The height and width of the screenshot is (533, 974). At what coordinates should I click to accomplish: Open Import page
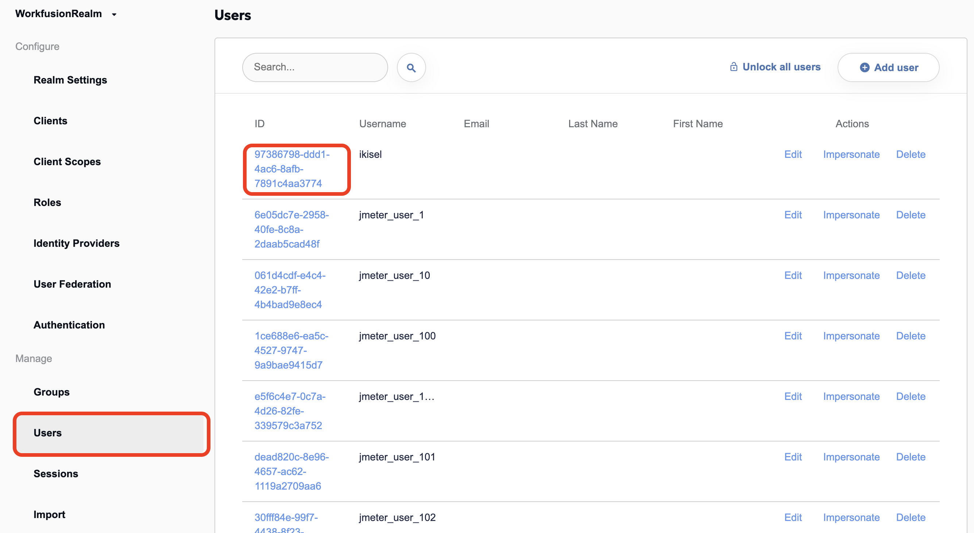coord(49,514)
